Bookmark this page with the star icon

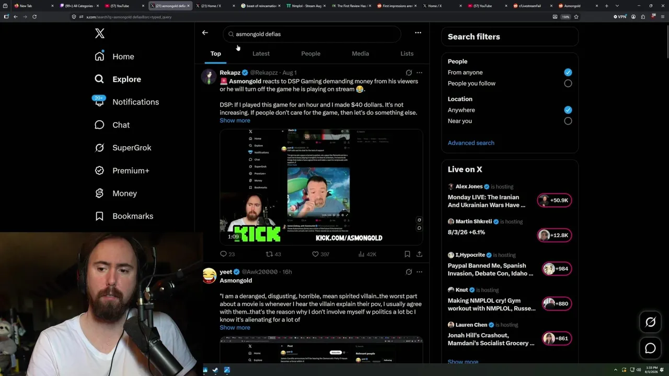click(x=576, y=17)
